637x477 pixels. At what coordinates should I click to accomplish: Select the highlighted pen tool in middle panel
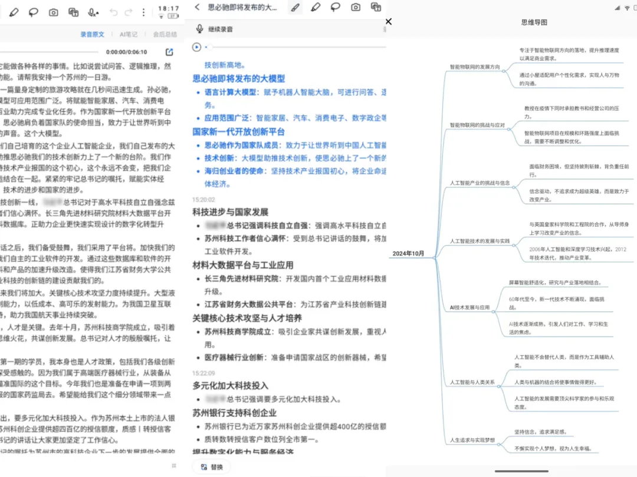(295, 7)
